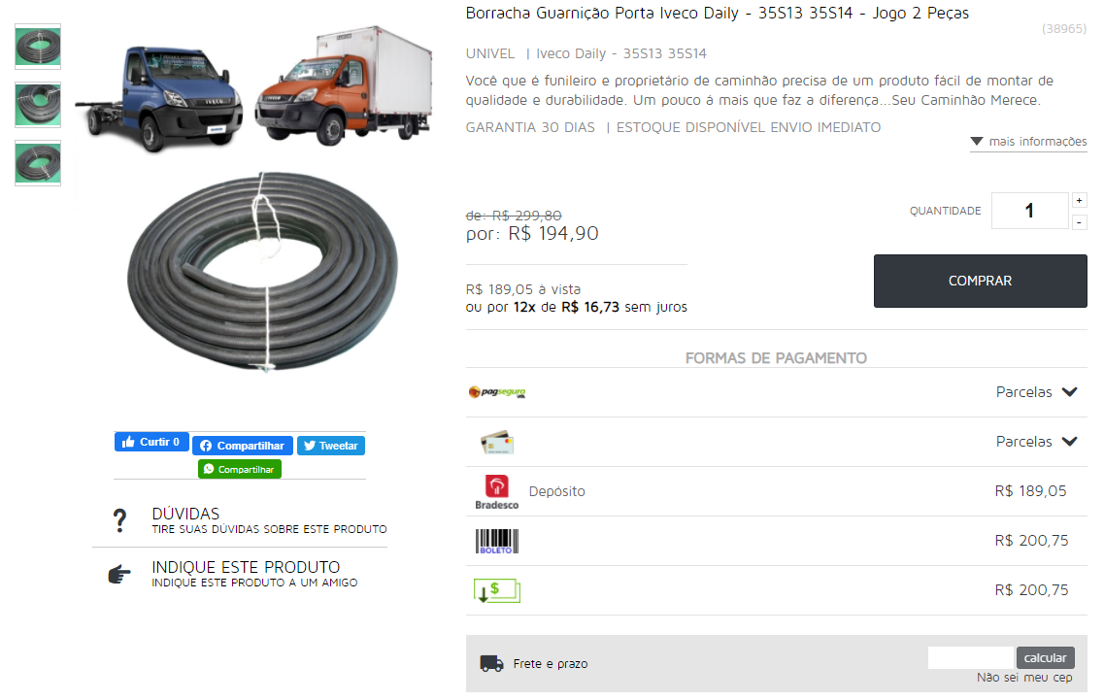This screenshot has height=700, width=1104.
Task: Click the pointing hand Indique icon
Action: coord(119,574)
